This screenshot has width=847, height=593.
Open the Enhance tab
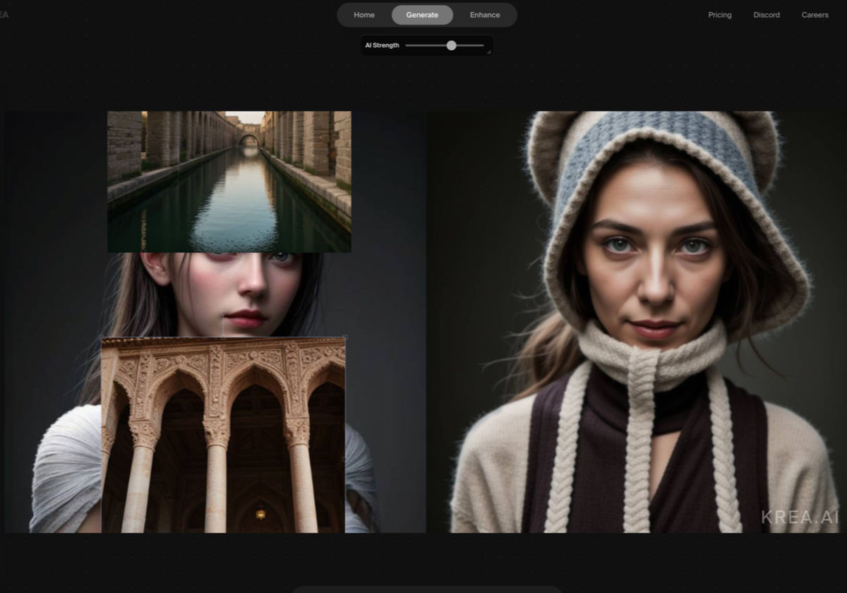pos(485,15)
